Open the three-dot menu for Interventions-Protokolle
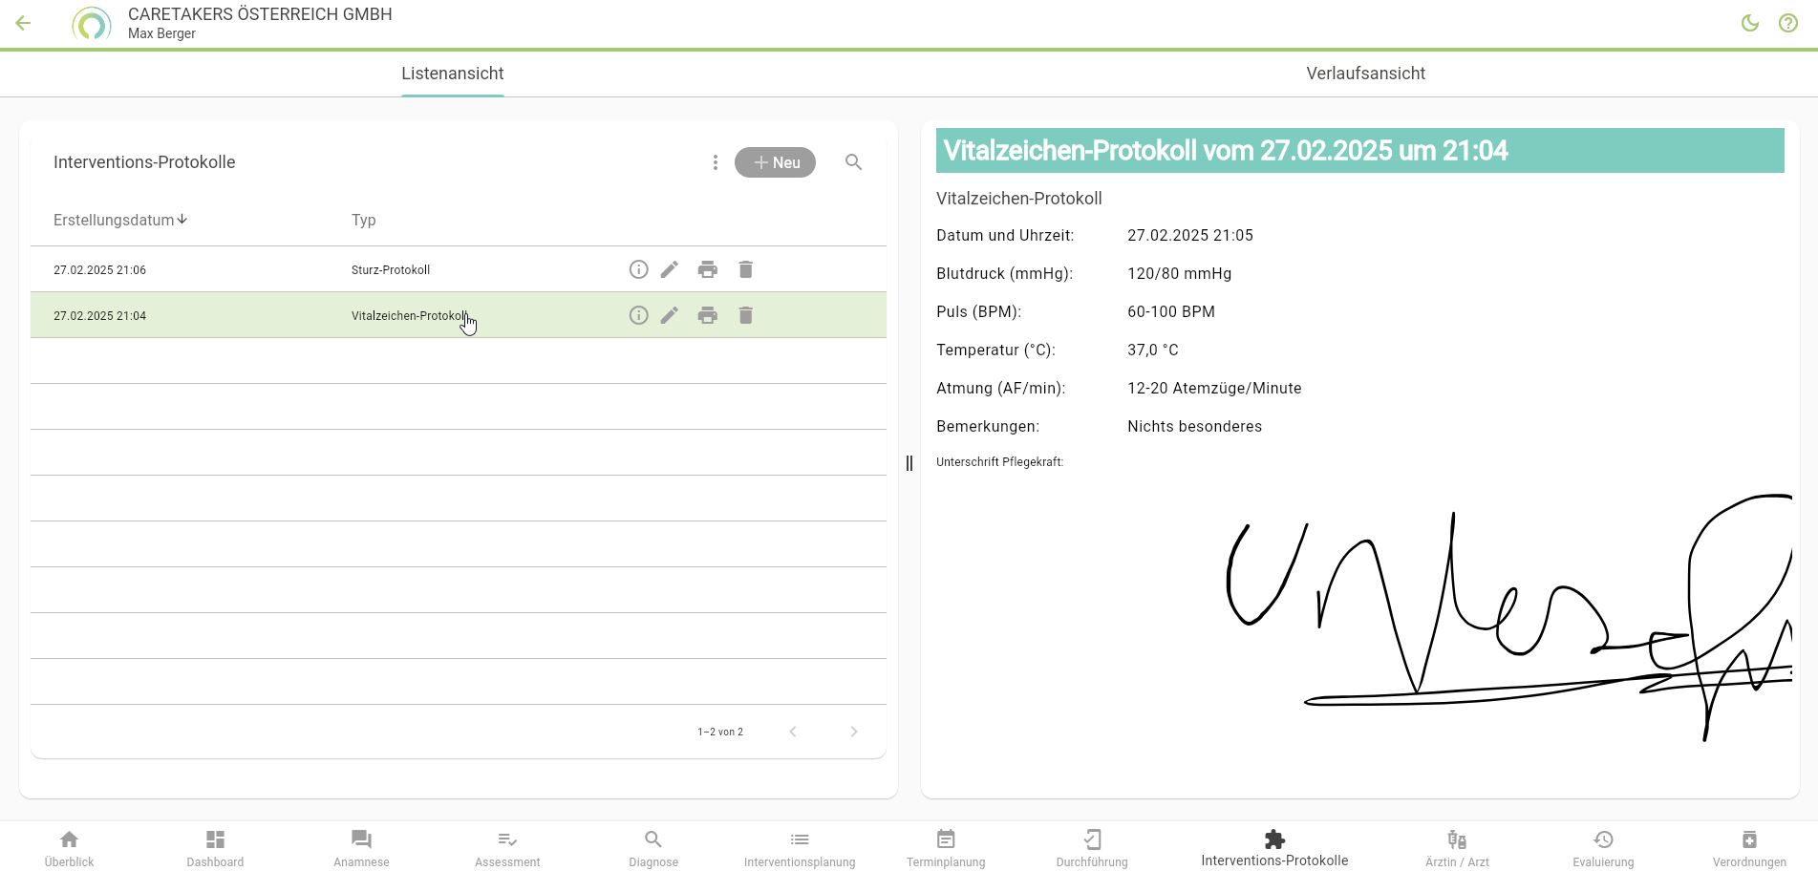The height and width of the screenshot is (871, 1818). click(715, 162)
